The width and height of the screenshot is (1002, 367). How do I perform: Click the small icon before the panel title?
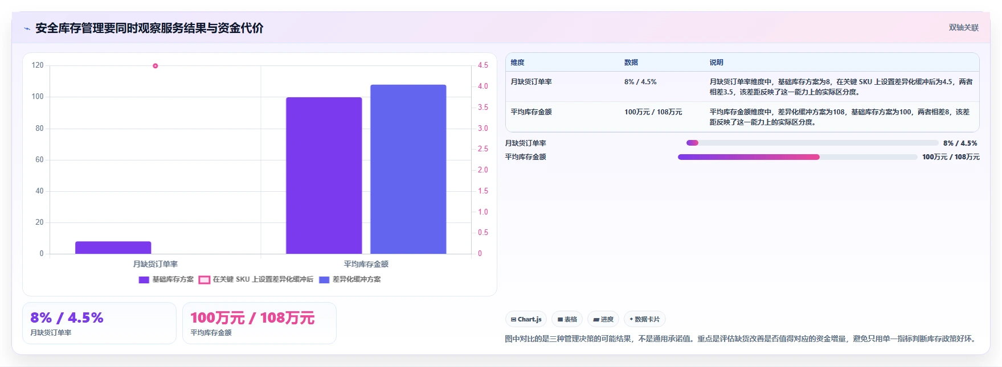click(27, 28)
